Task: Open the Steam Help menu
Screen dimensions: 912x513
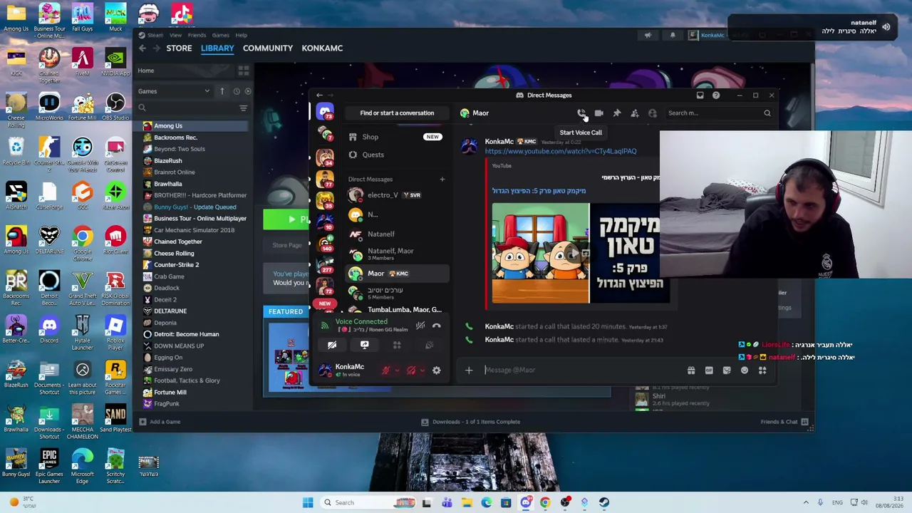Action: coord(242,35)
